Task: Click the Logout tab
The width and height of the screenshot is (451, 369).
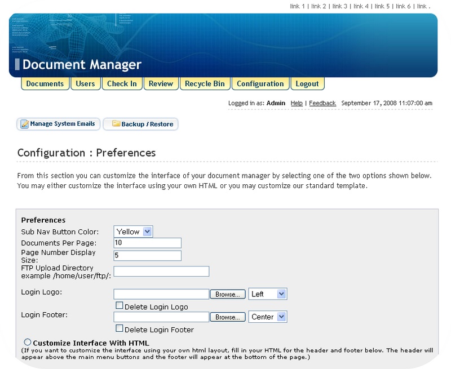Action: click(x=307, y=83)
